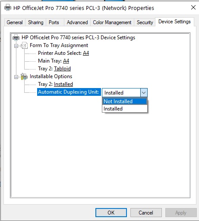Collapse the Installable Options node
Screen dimensions: 199x221
click(x=16, y=77)
